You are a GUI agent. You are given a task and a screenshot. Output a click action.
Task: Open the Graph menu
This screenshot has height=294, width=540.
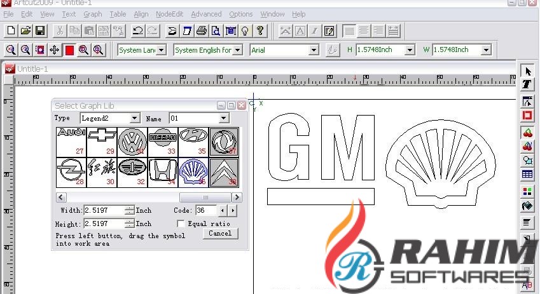(x=93, y=14)
